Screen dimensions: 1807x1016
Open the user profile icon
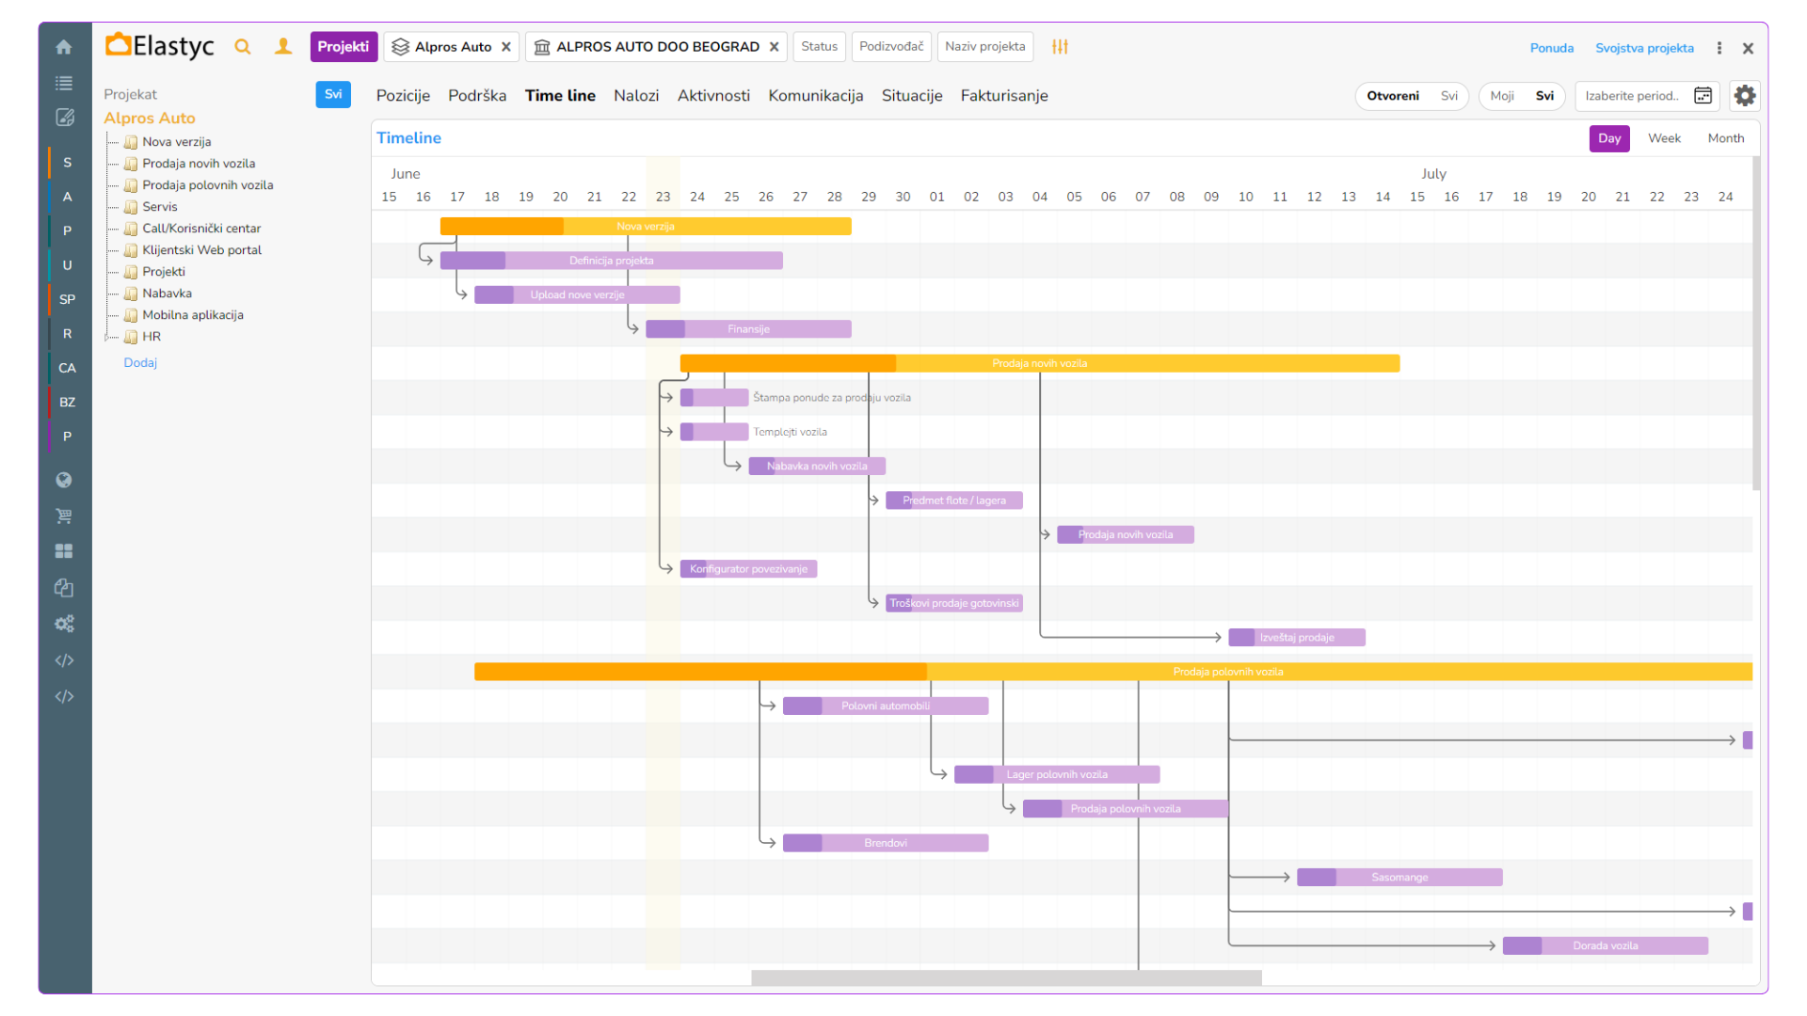click(x=282, y=47)
